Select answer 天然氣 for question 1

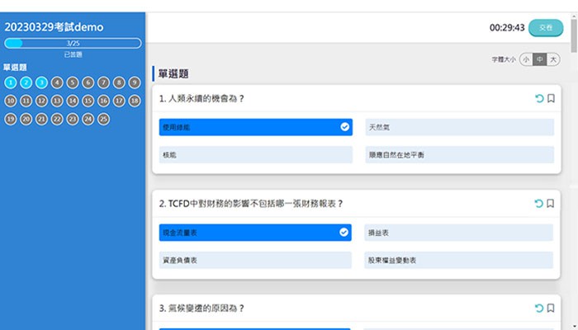[x=459, y=127]
